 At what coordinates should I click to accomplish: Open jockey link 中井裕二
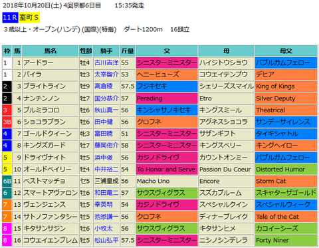(106, 170)
